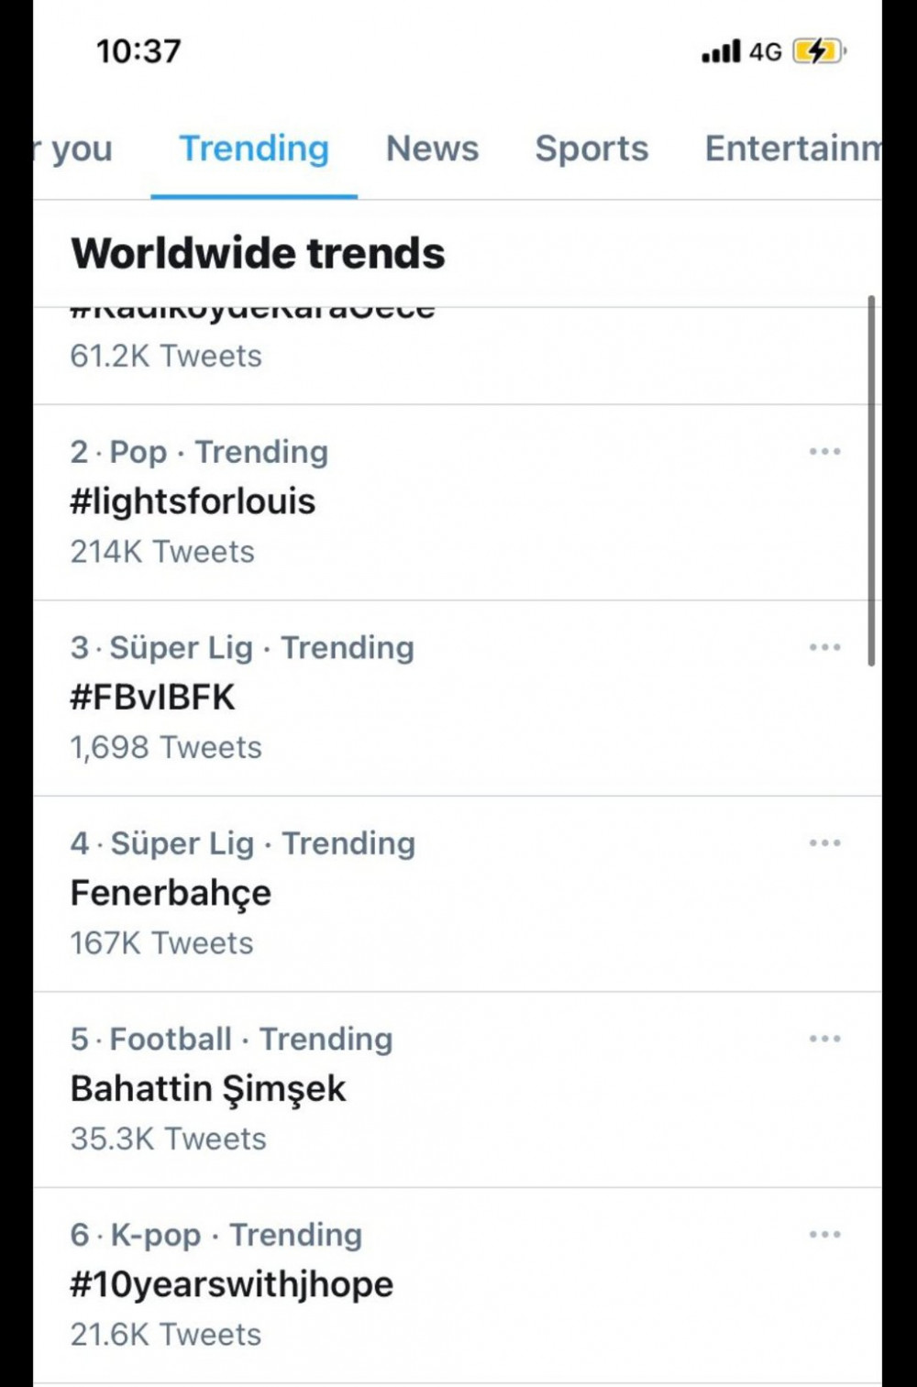The image size is (917, 1387).
Task: Open more options for Bahattin Şimşek trend
Action: click(x=824, y=1039)
